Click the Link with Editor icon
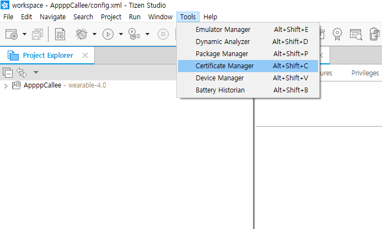Image resolution: width=382 pixels, height=229 pixels. click(x=21, y=72)
